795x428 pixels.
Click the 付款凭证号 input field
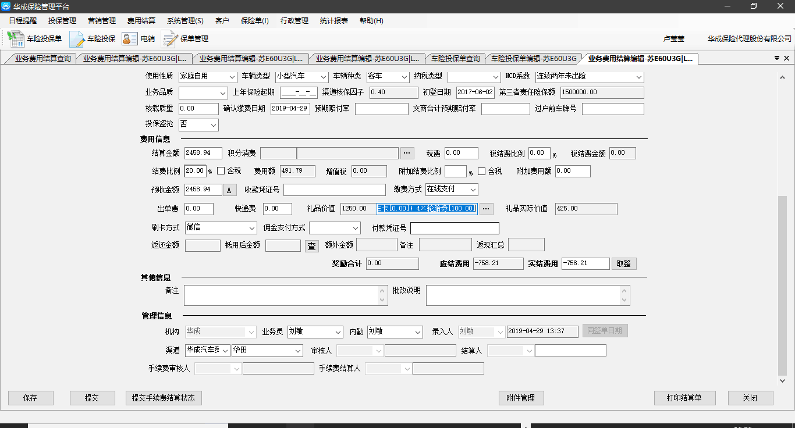click(455, 228)
